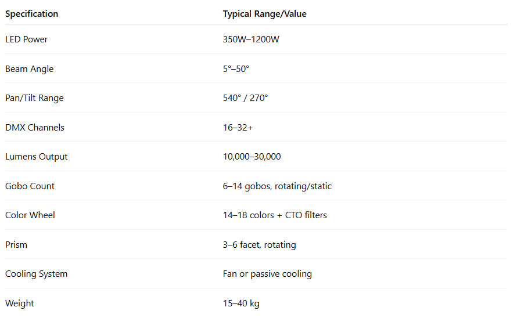Select the LED Power row label
Viewport: 524px width, 318px height.
click(26, 39)
